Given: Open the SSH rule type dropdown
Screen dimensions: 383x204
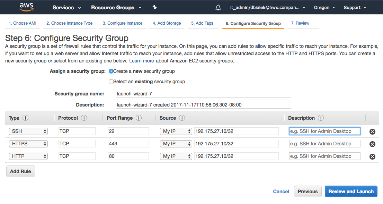Looking at the screenshot, I should click(x=28, y=131).
